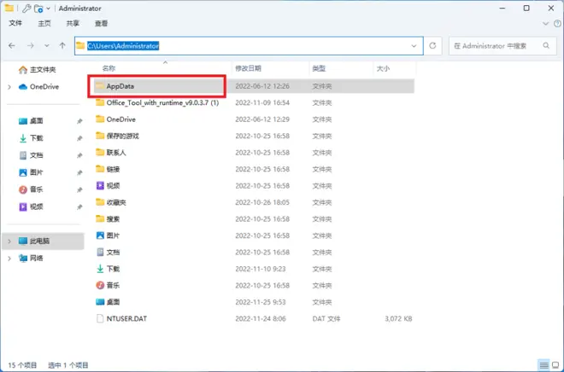Click the 在 Administrator 中搜索 box

pos(502,45)
